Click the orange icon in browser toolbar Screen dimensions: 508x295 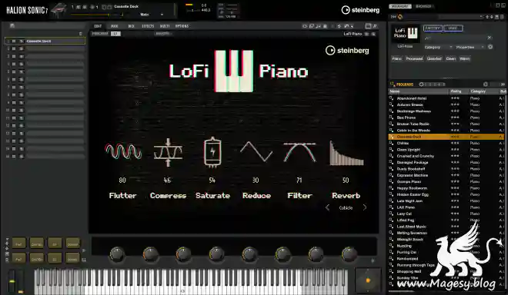coord(400,16)
